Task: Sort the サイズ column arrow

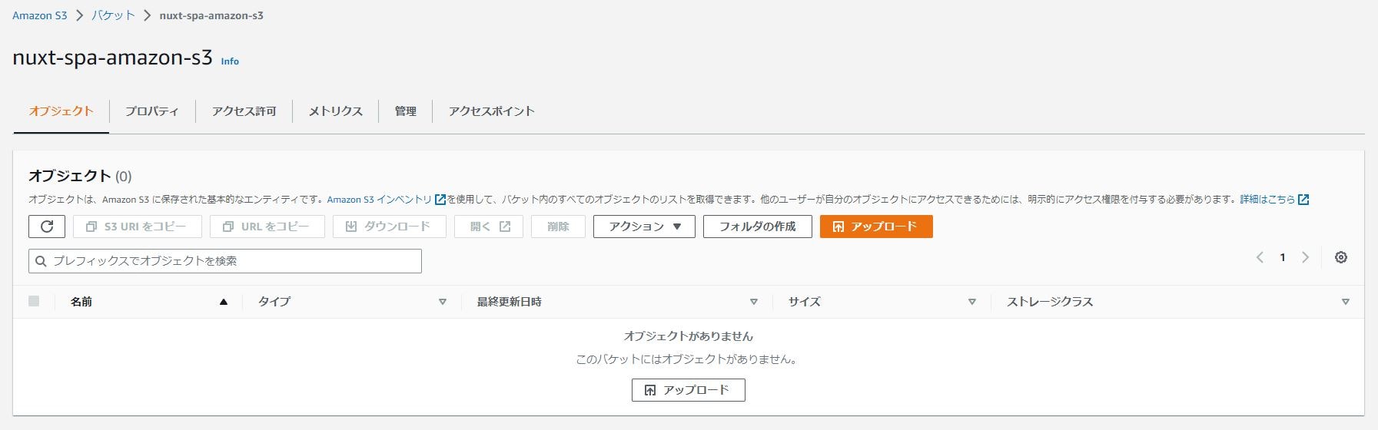Action: [972, 302]
